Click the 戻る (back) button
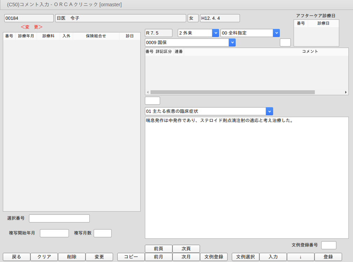This screenshot has height=262, width=353. tap(16, 257)
